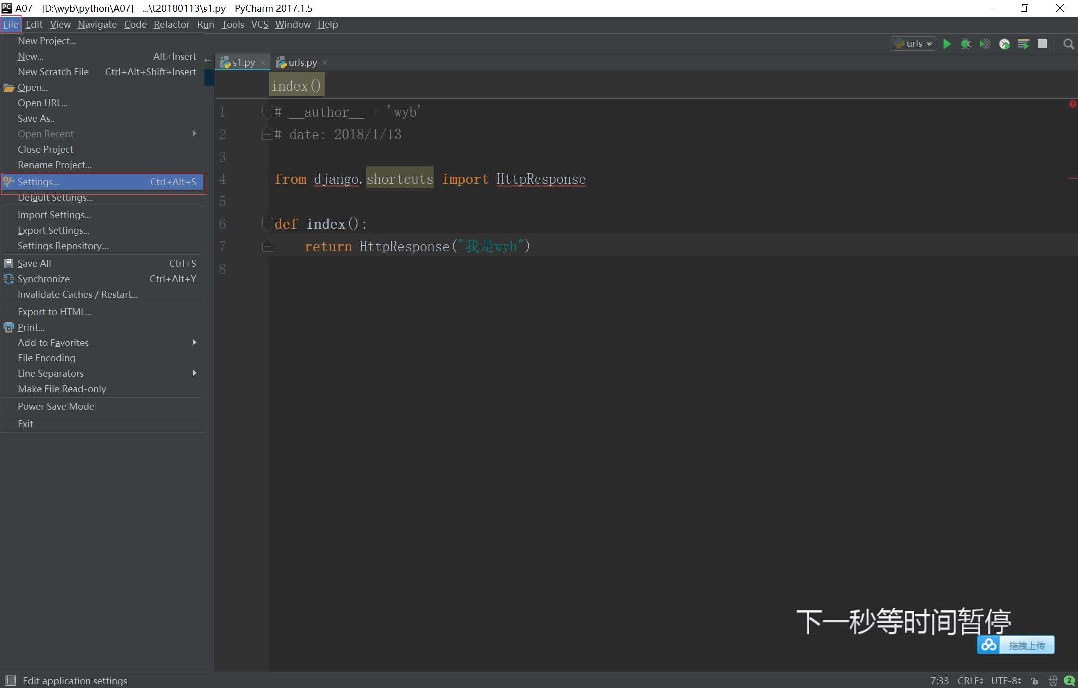1078x688 pixels.
Task: Toggle tool window buttons icon at bottom-left
Action: (x=10, y=680)
